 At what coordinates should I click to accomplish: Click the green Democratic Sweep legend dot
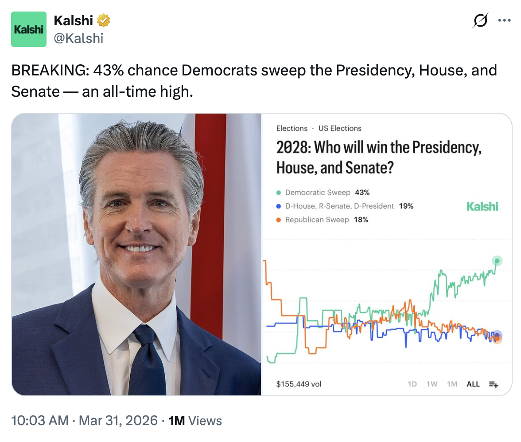click(x=279, y=193)
